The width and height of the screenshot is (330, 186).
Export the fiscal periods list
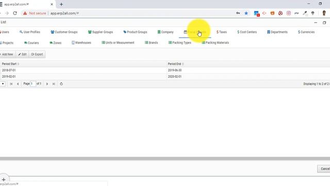click(37, 54)
